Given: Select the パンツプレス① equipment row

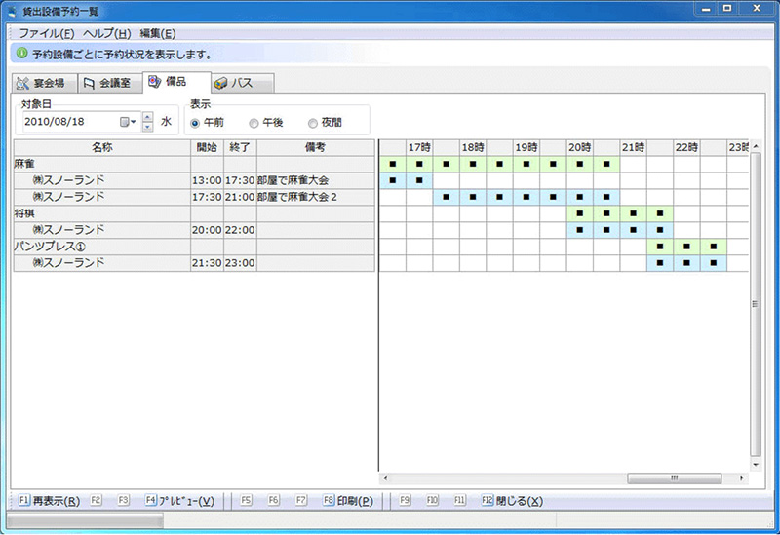Looking at the screenshot, I should pos(194,247).
